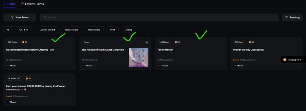The image size is (306, 111).
Task: Open the Trending sort dropdown
Action: (292, 17)
